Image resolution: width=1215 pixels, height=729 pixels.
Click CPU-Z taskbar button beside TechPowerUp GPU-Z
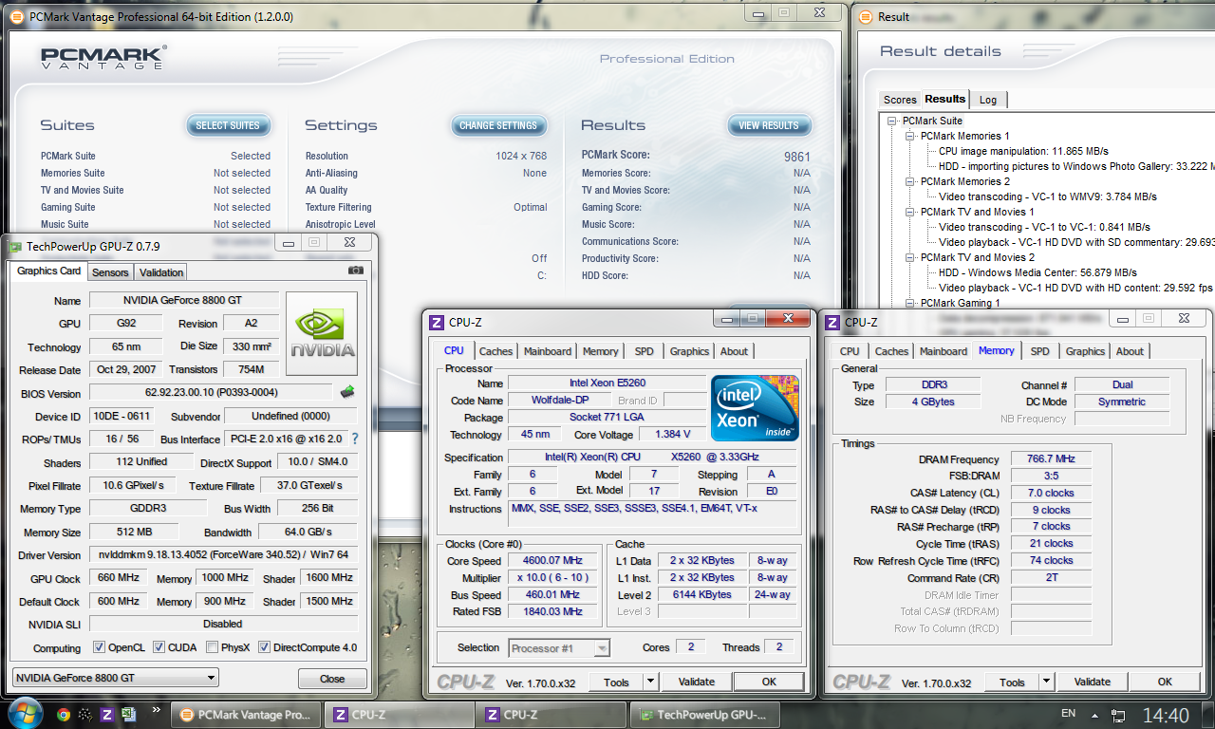(551, 715)
